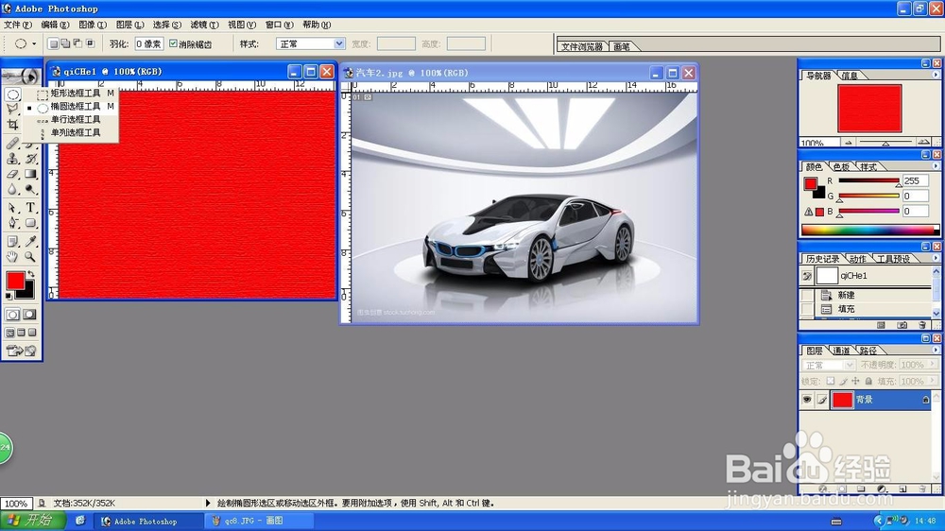Open layer opacity 不透明度 slider arrow
The width and height of the screenshot is (945, 531).
pyautogui.click(x=933, y=364)
